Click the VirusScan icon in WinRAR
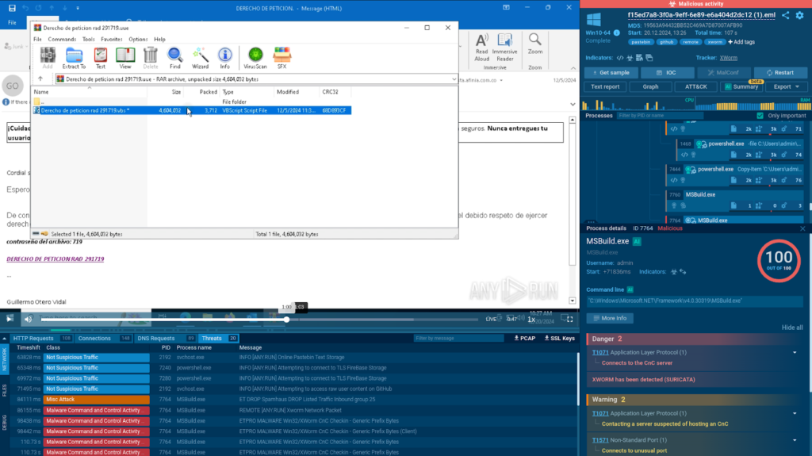Image resolution: width=812 pixels, height=456 pixels. [255, 57]
